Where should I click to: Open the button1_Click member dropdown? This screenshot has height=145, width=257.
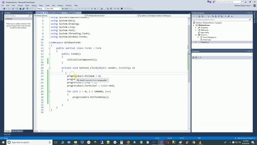click(x=164, y=16)
